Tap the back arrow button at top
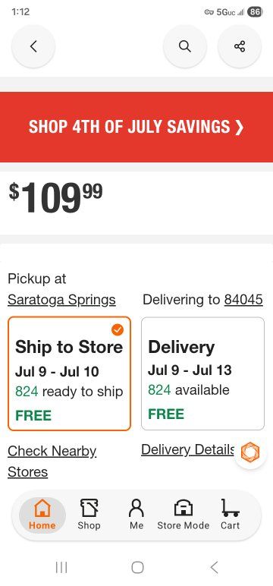The height and width of the screenshot is (586, 273). click(33, 46)
